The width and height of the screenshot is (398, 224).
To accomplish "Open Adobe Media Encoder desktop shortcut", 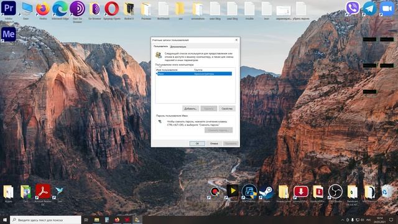I will pyautogui.click(x=9, y=34).
